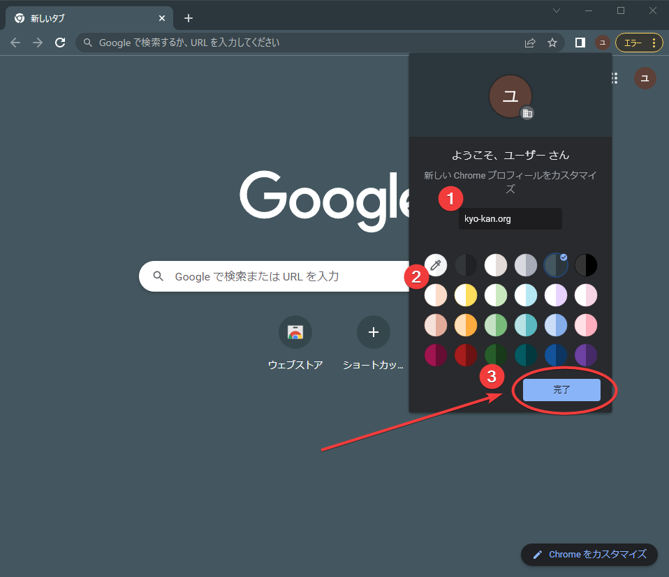Image resolution: width=669 pixels, height=577 pixels.
Task: Choose the pale lavender theme swatch
Action: (556, 295)
